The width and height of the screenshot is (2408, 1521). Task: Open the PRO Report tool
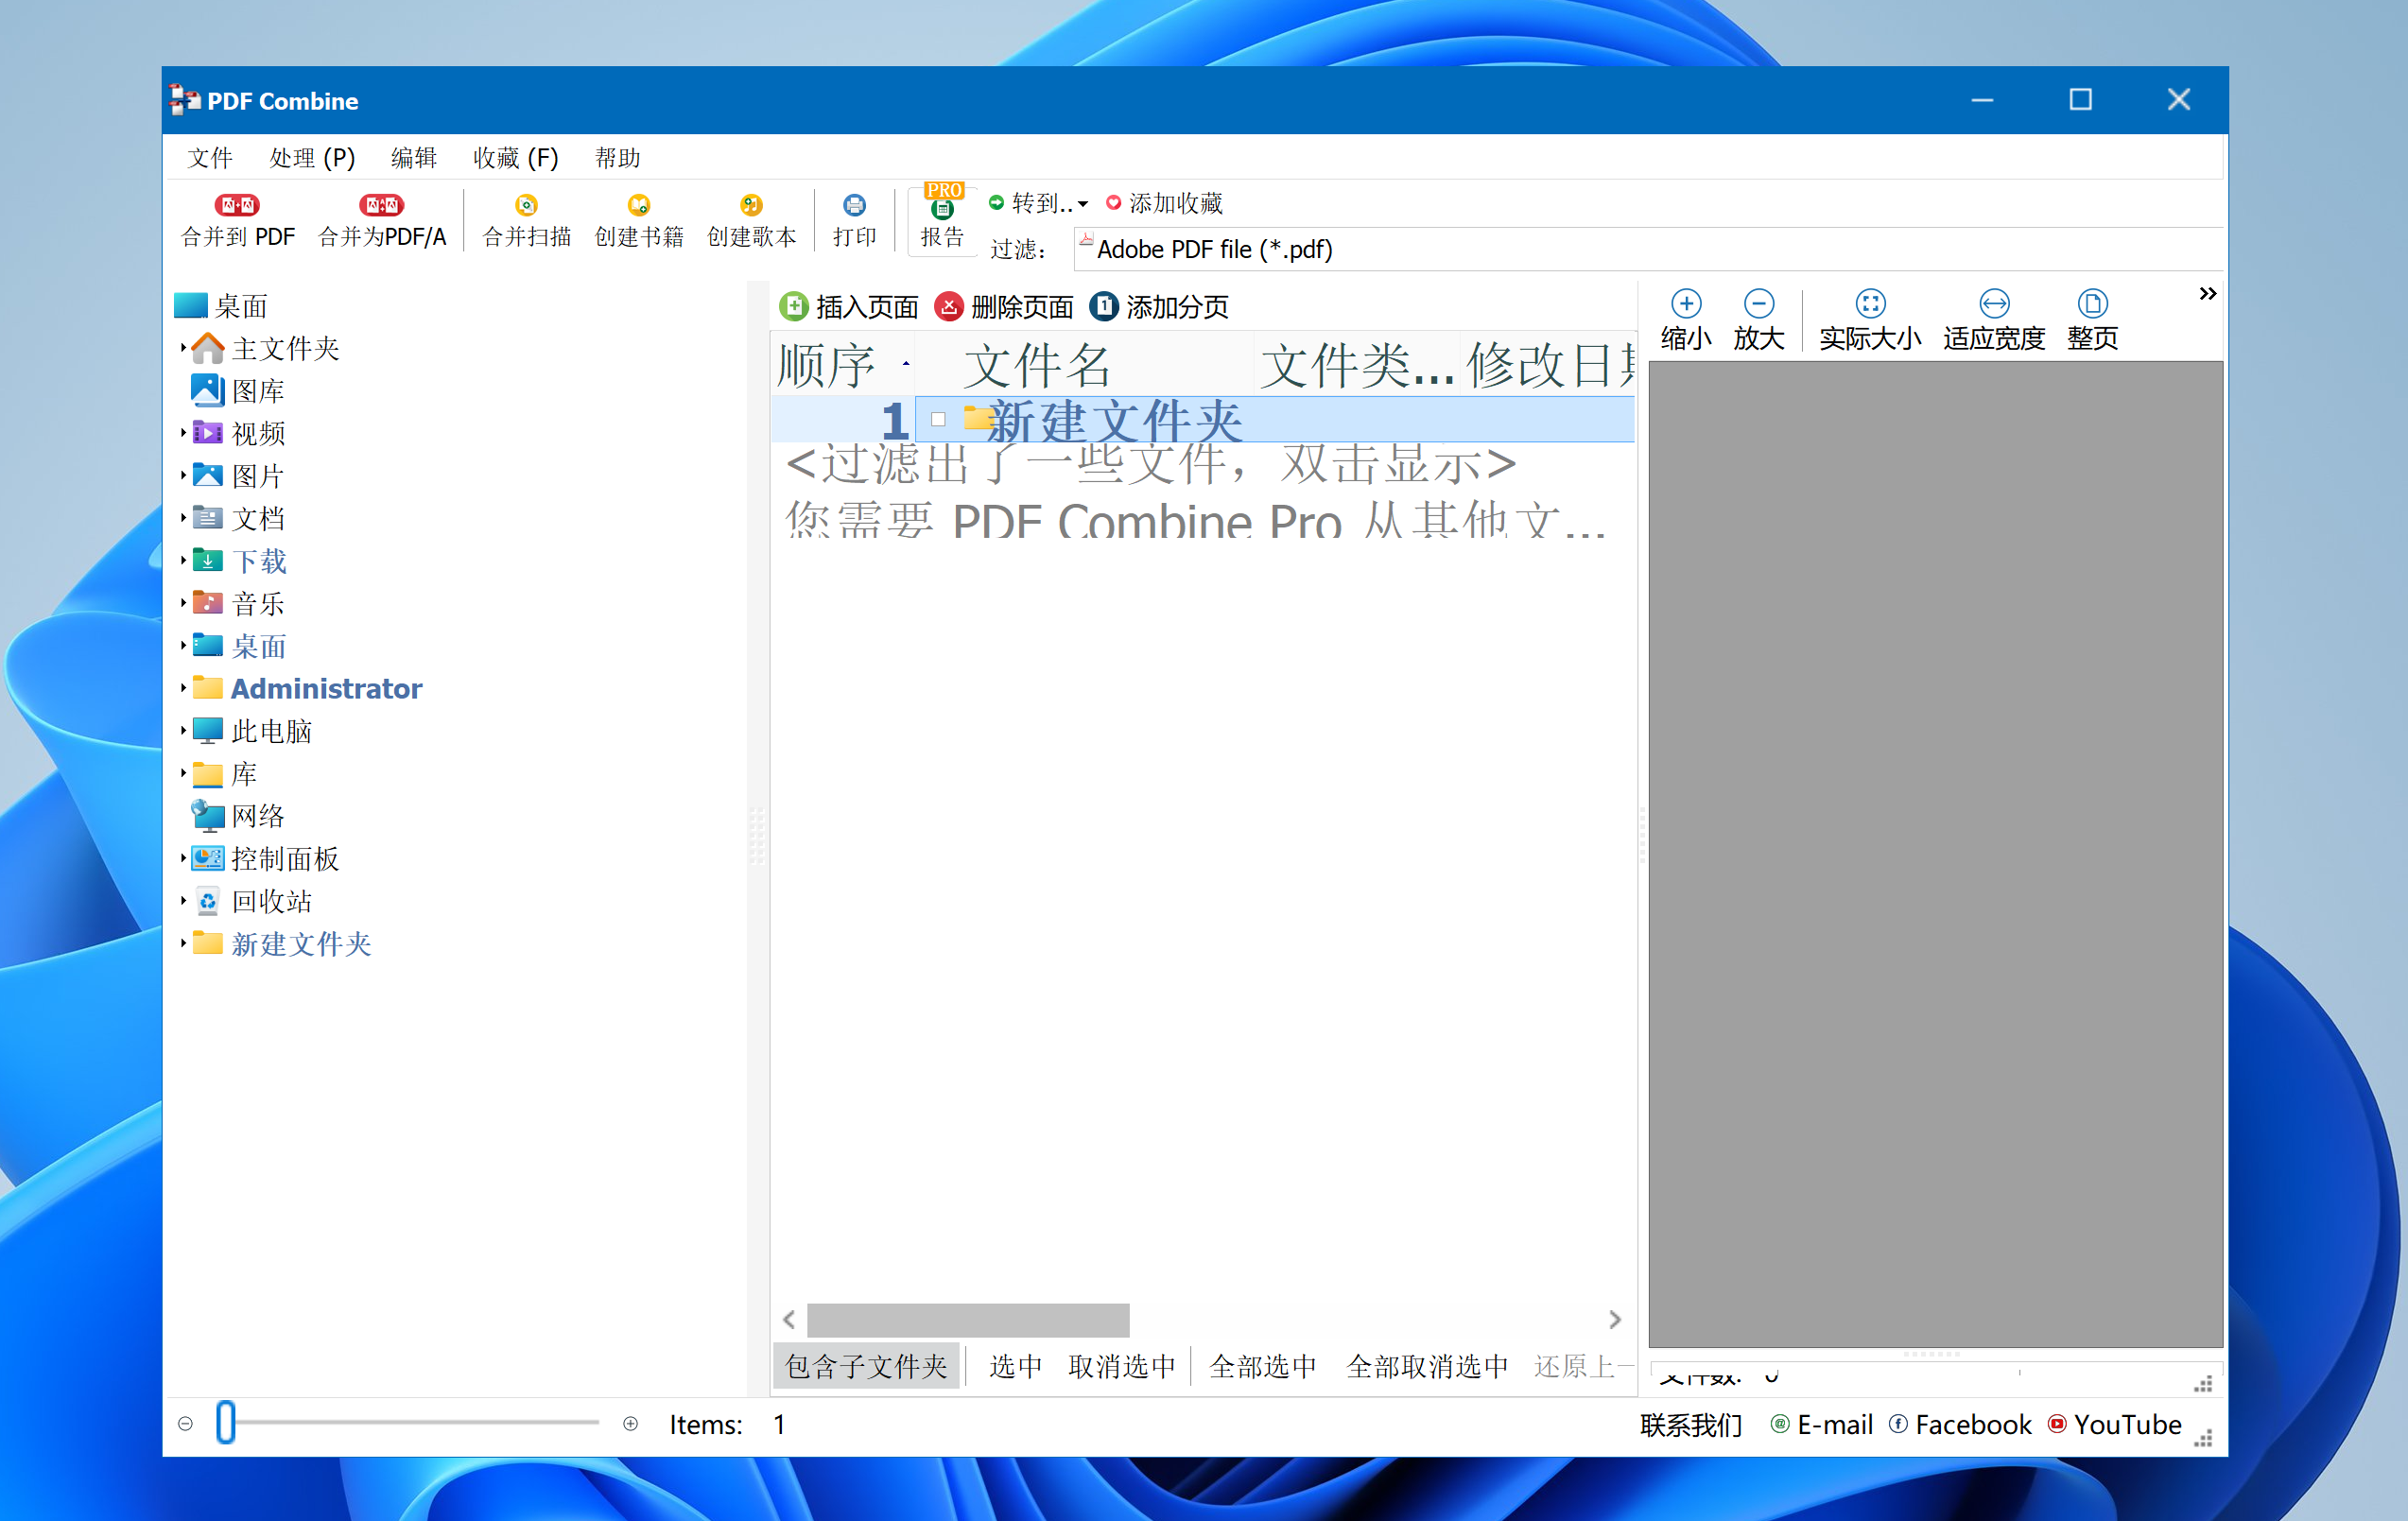point(942,219)
